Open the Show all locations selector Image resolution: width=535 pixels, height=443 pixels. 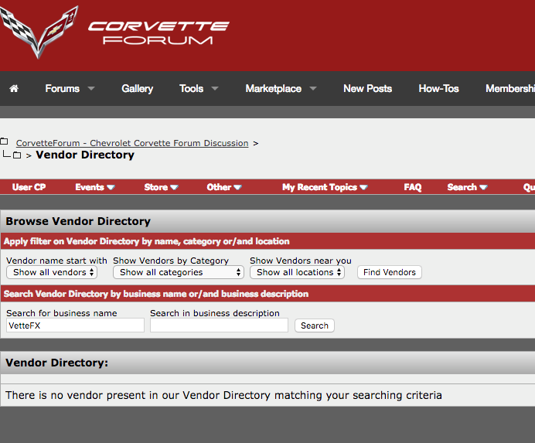[297, 272]
